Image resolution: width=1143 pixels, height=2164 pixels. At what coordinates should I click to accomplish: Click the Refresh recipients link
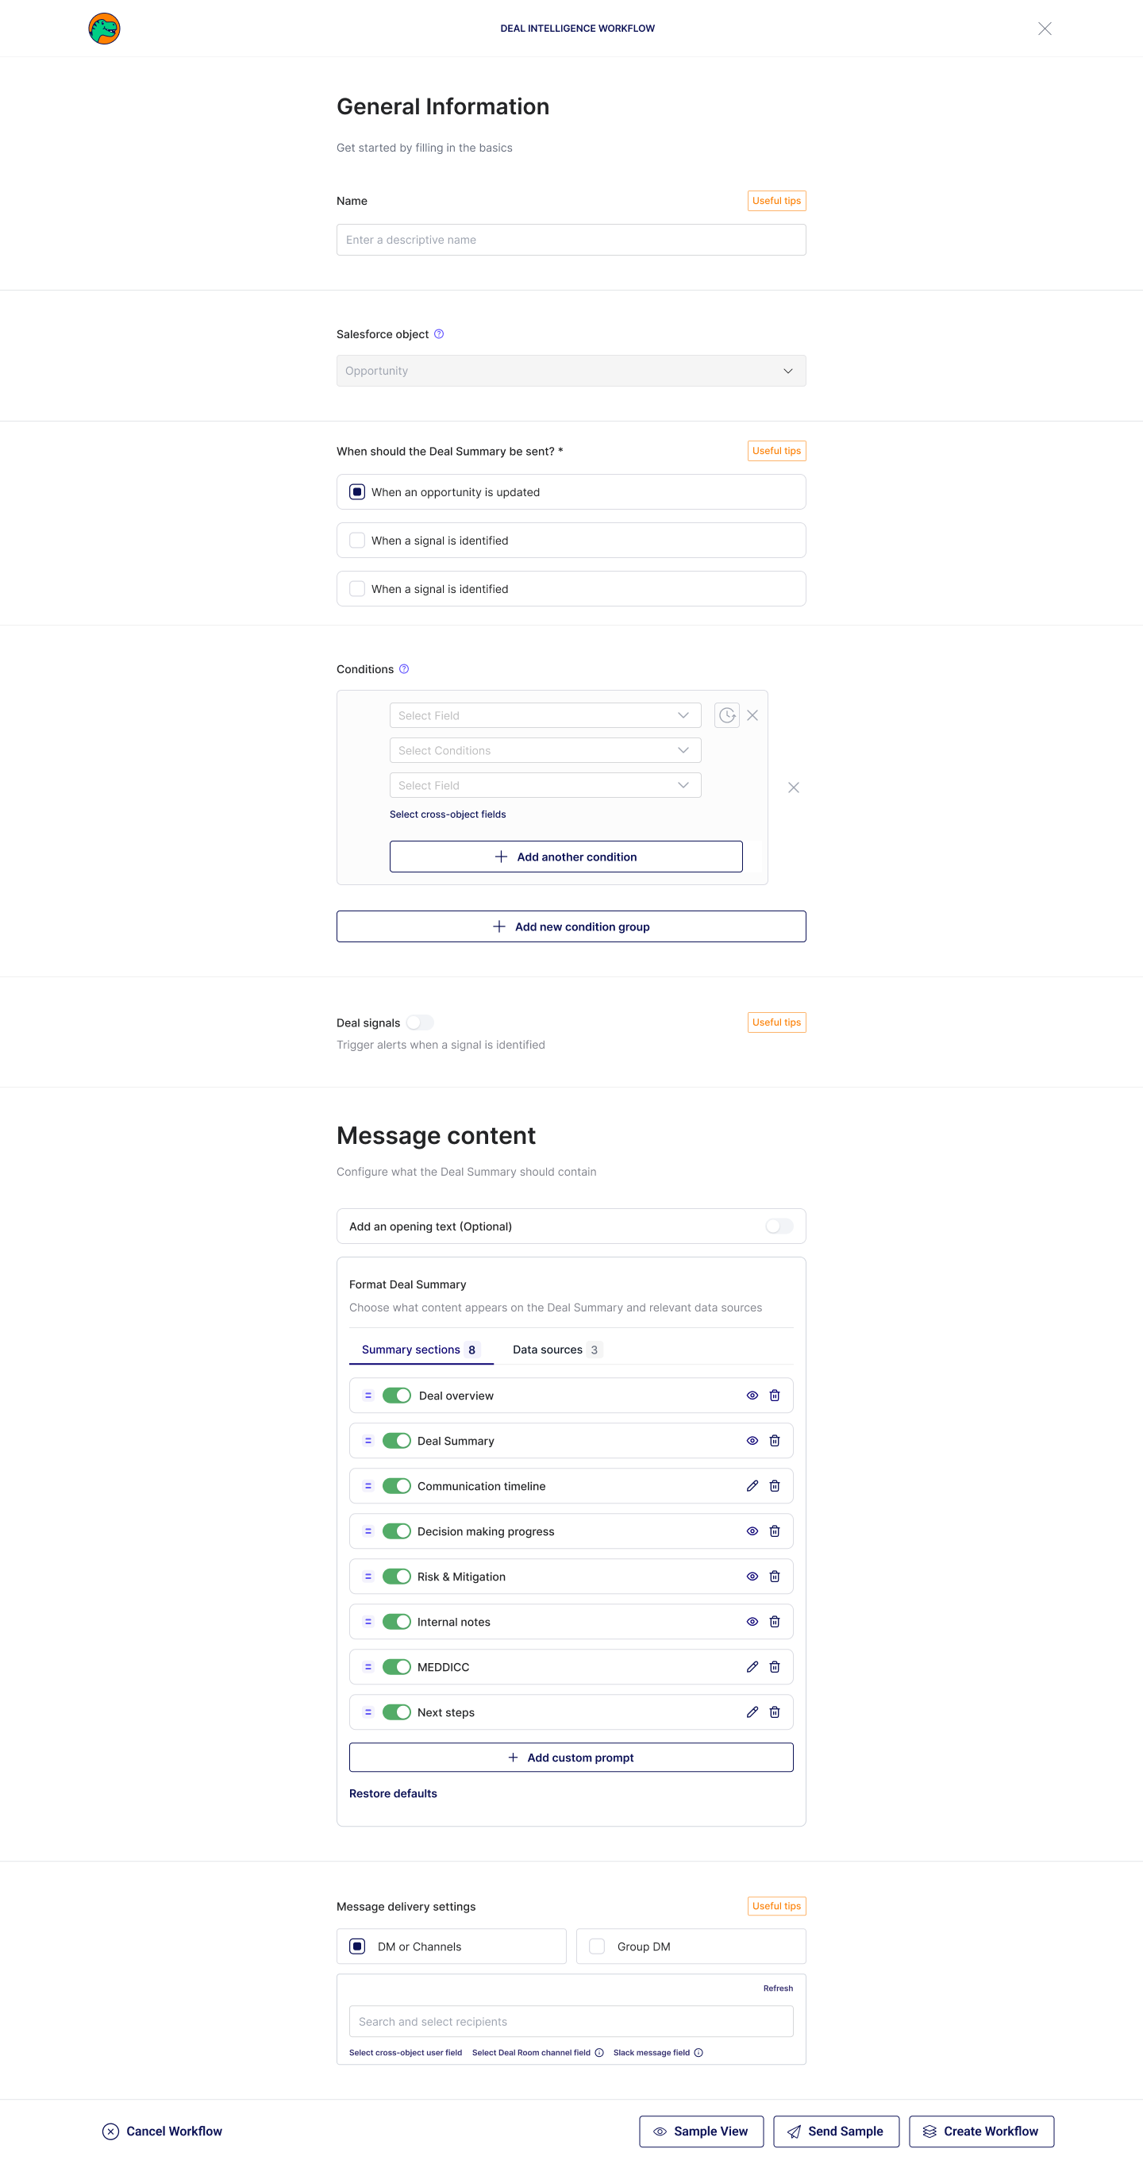pyautogui.click(x=778, y=1989)
